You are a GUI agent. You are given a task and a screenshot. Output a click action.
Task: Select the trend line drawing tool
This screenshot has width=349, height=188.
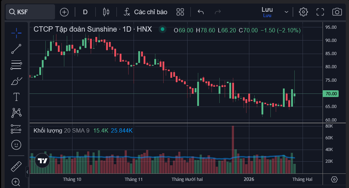16,49
